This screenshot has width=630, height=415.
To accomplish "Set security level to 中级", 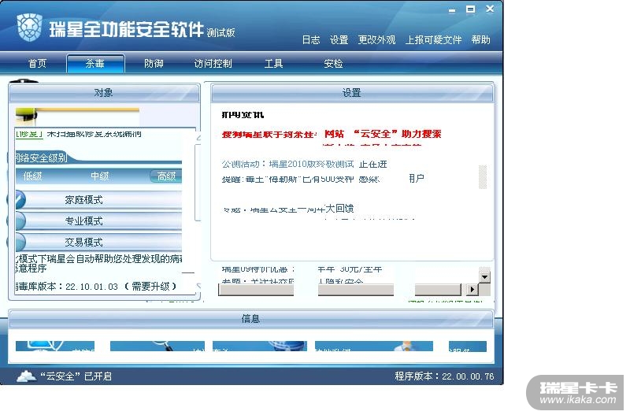I will point(100,176).
